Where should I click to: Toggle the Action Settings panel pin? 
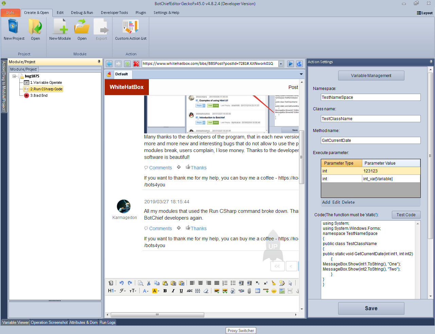[x=431, y=62]
